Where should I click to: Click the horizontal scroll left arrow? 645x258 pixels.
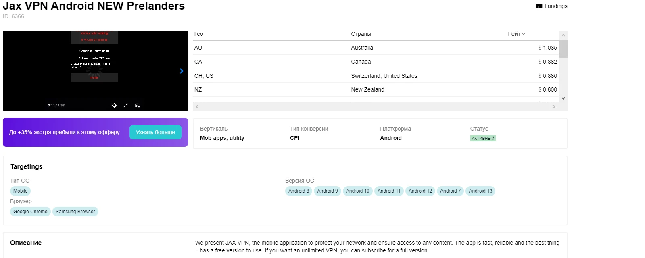pyautogui.click(x=197, y=107)
